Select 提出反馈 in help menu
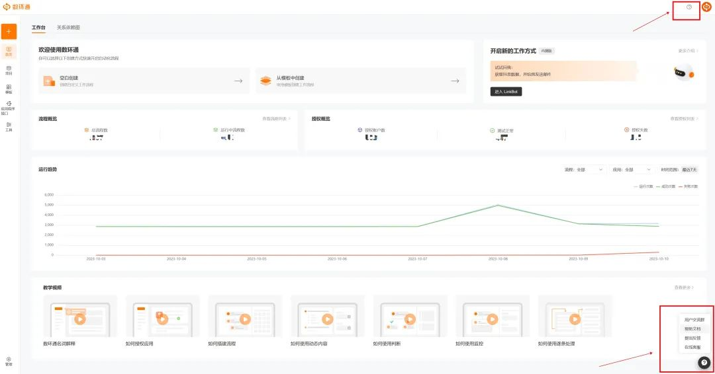Screen dimensions: 715x374 coord(692,338)
